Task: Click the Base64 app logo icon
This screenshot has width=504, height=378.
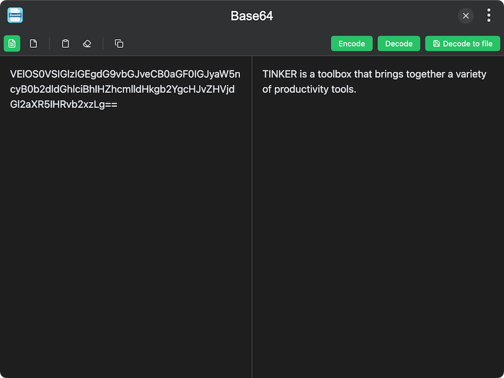Action: pyautogui.click(x=15, y=16)
